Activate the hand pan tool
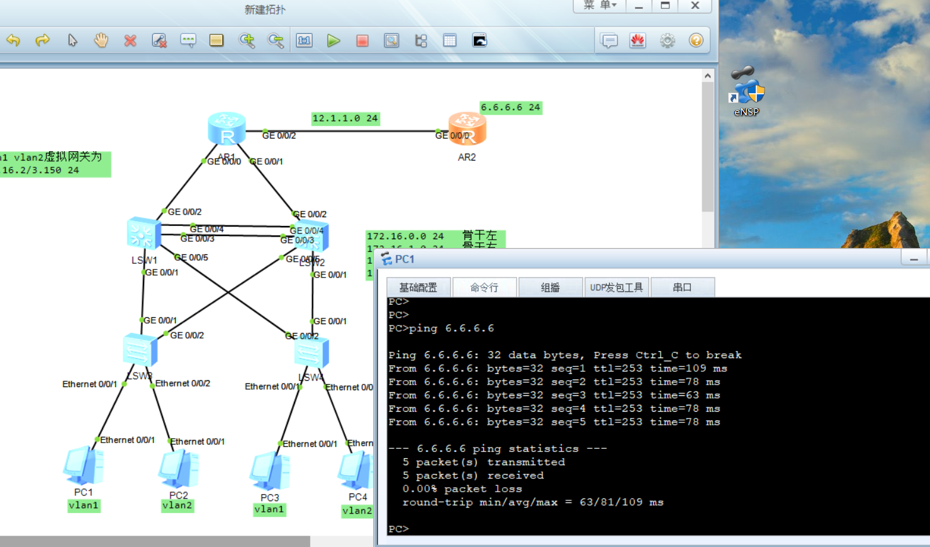Image resolution: width=930 pixels, height=547 pixels. (x=101, y=41)
